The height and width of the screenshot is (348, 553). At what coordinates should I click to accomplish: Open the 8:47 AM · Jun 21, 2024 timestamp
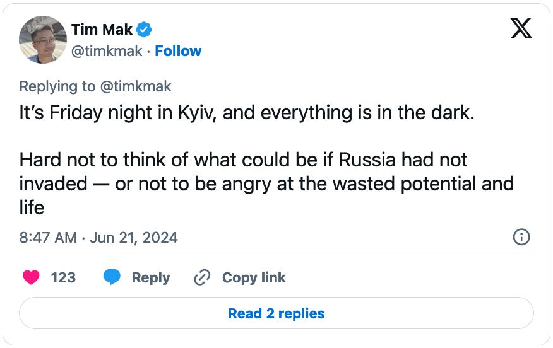pyautogui.click(x=98, y=238)
